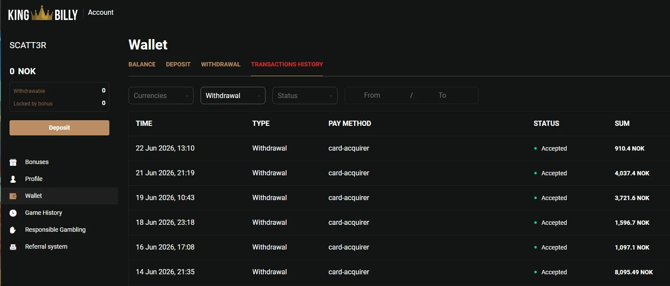670x286 pixels.
Task: Click the Wallet page heading
Action: pyautogui.click(x=148, y=45)
